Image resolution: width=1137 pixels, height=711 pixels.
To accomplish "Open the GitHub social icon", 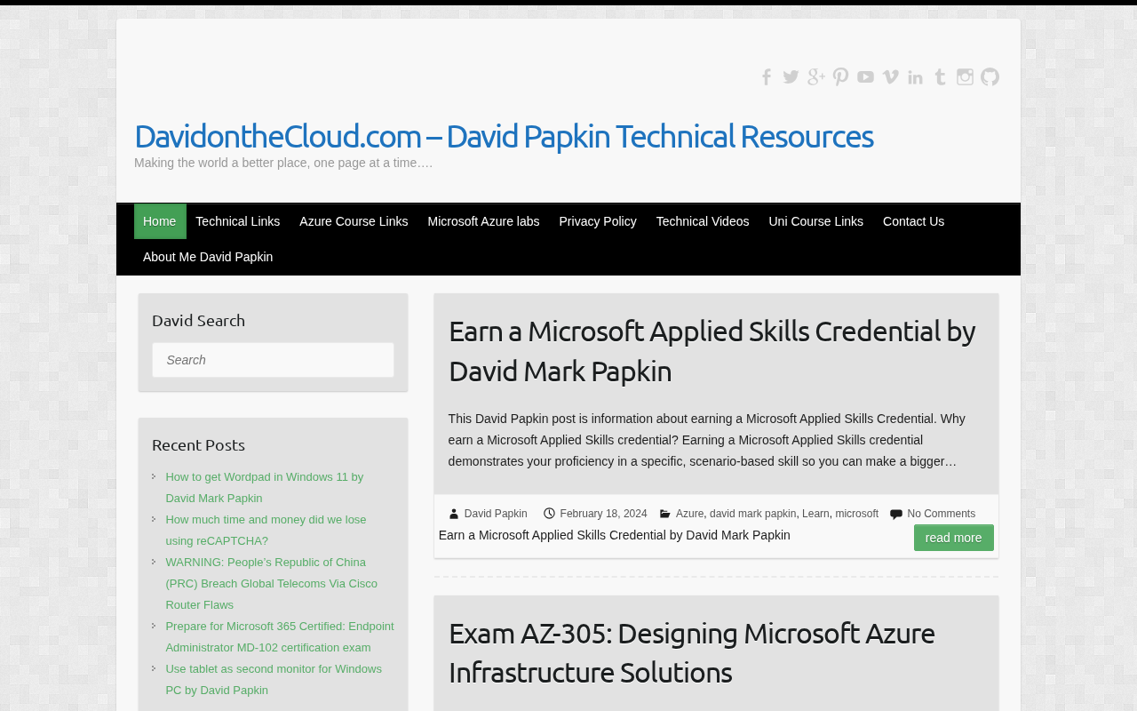I will pyautogui.click(x=990, y=77).
